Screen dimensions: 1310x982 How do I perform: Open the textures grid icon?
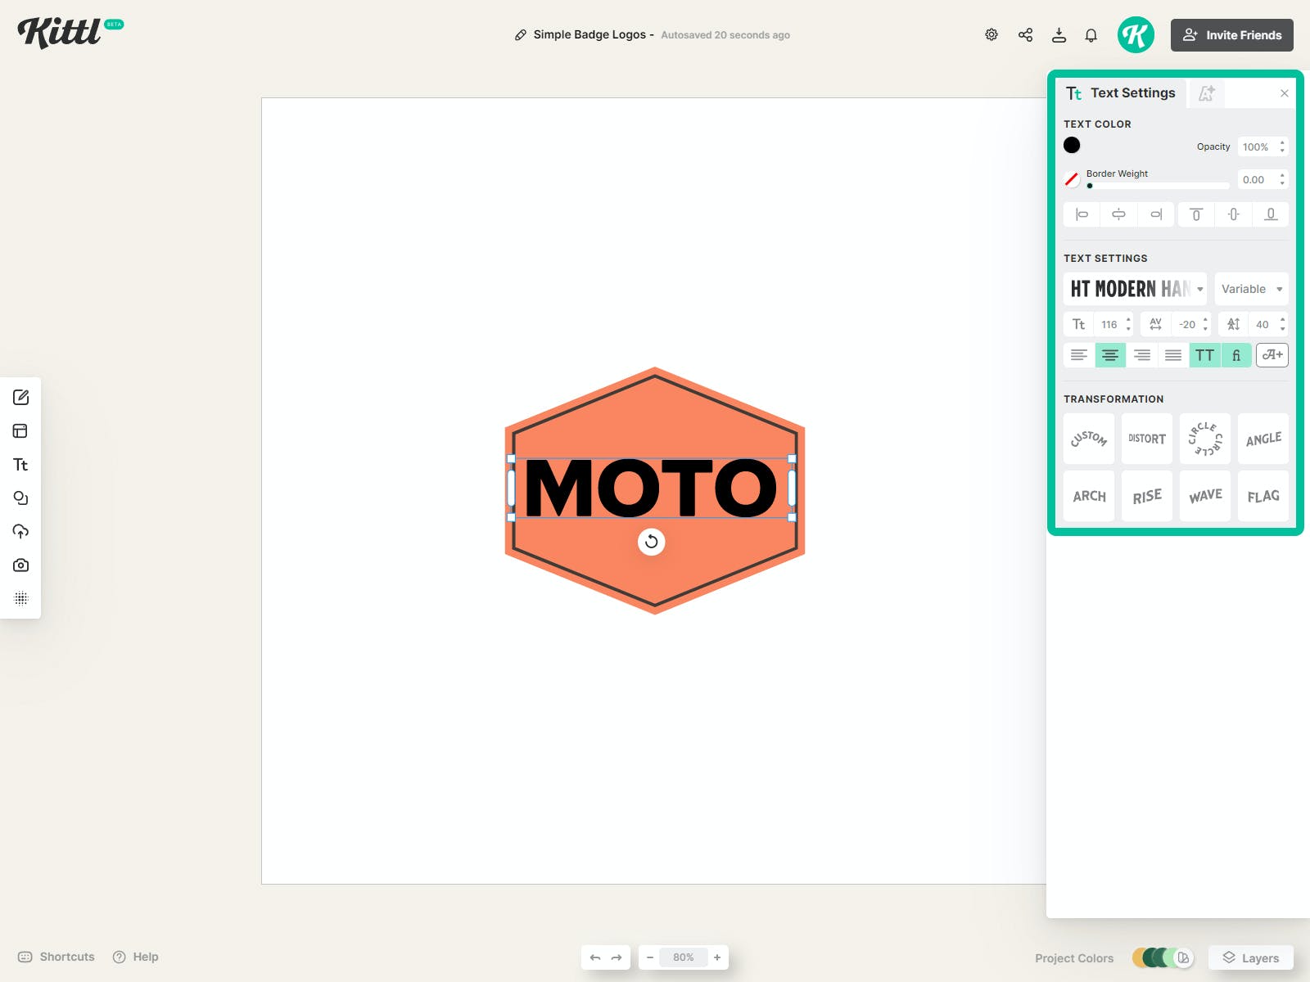(x=21, y=599)
